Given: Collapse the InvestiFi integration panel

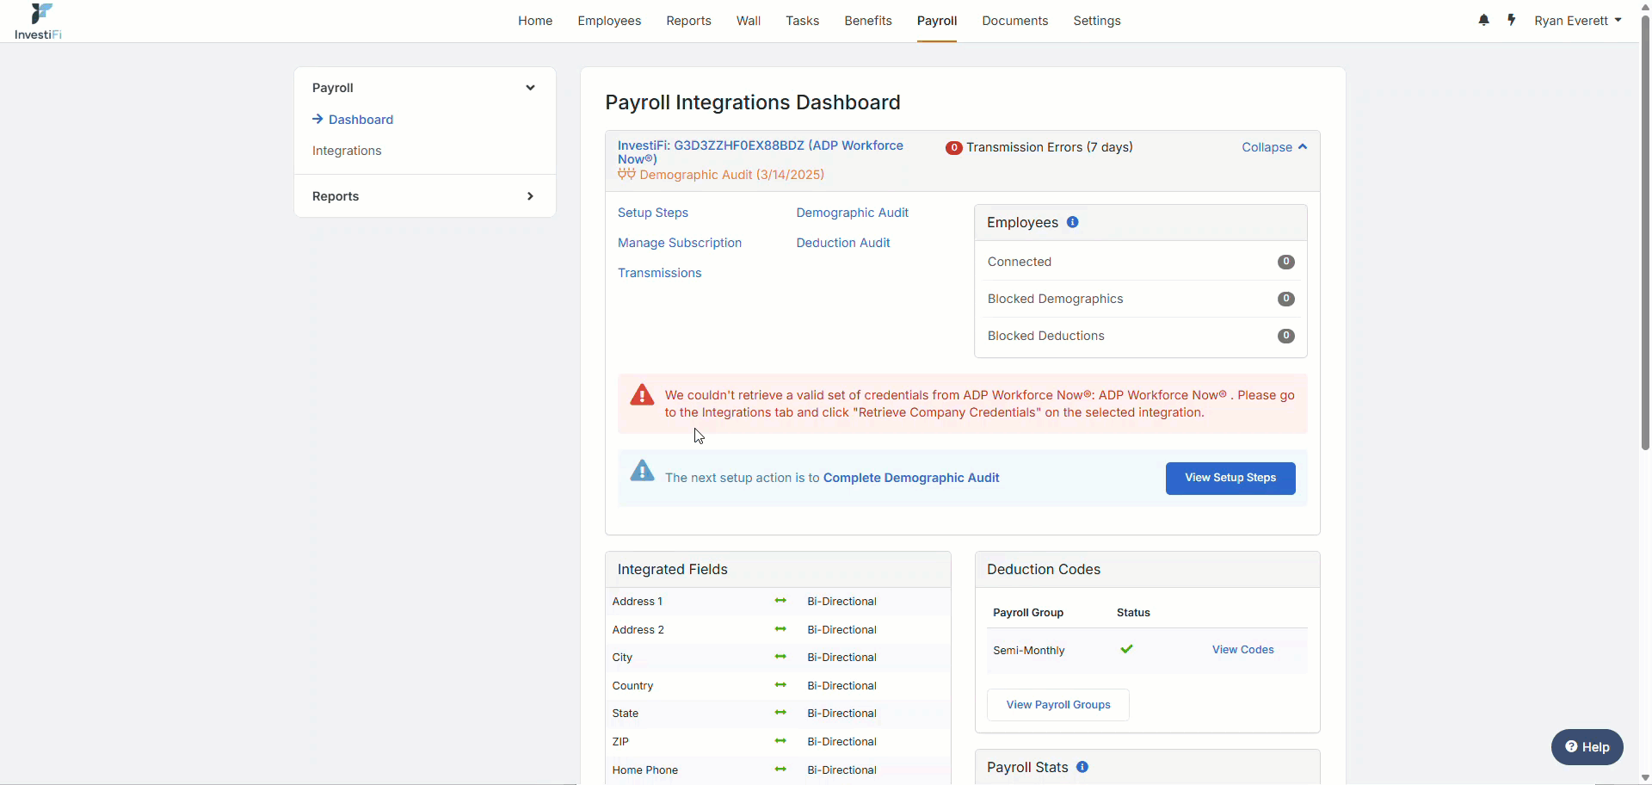Looking at the screenshot, I should pyautogui.click(x=1274, y=147).
